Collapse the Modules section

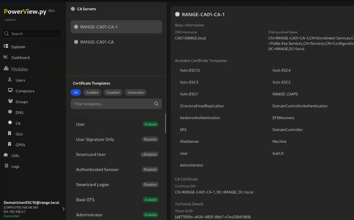(x=19, y=69)
